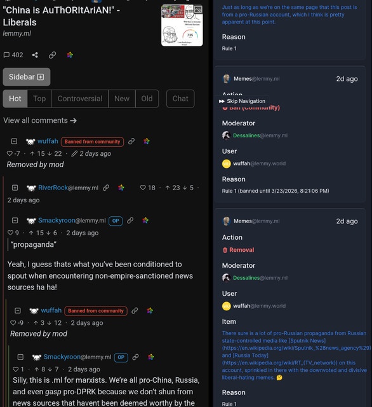This screenshot has width=372, height=407.
Task: Open View all comments link
Action: point(40,120)
